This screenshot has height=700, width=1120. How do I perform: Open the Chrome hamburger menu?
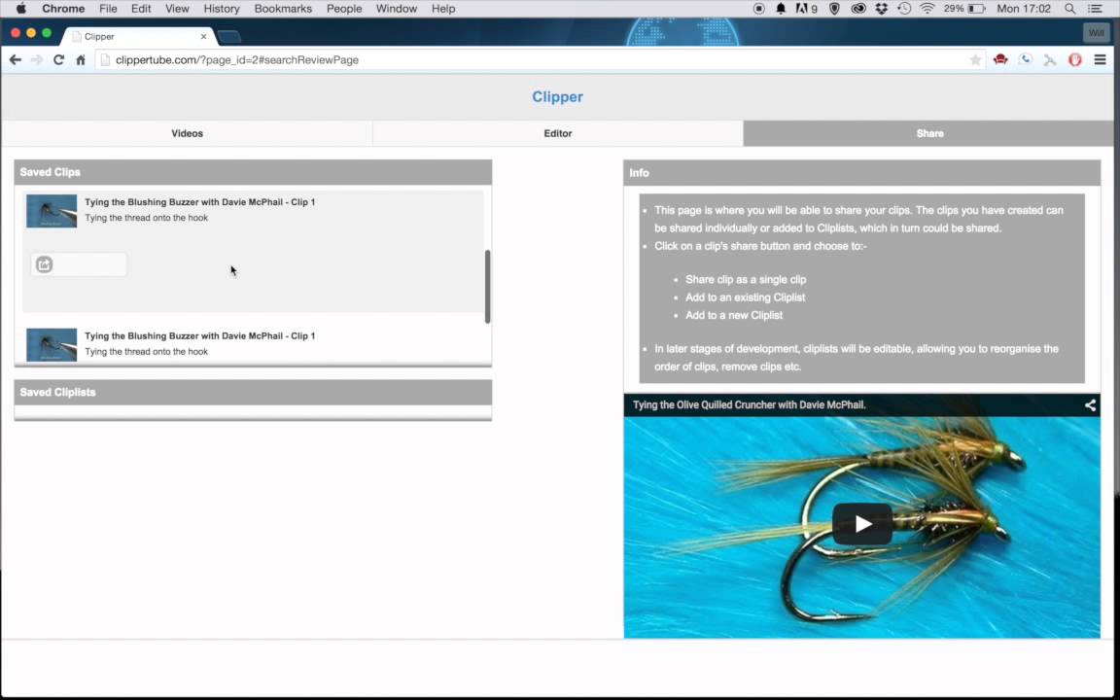1100,60
